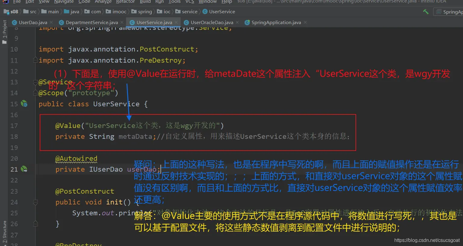The width and height of the screenshot is (463, 246).
Task: Open the Build menu
Action: (x=145, y=2)
